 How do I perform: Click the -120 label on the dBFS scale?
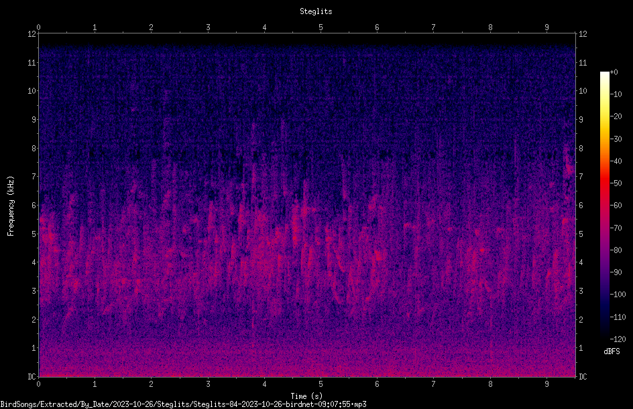(x=618, y=339)
